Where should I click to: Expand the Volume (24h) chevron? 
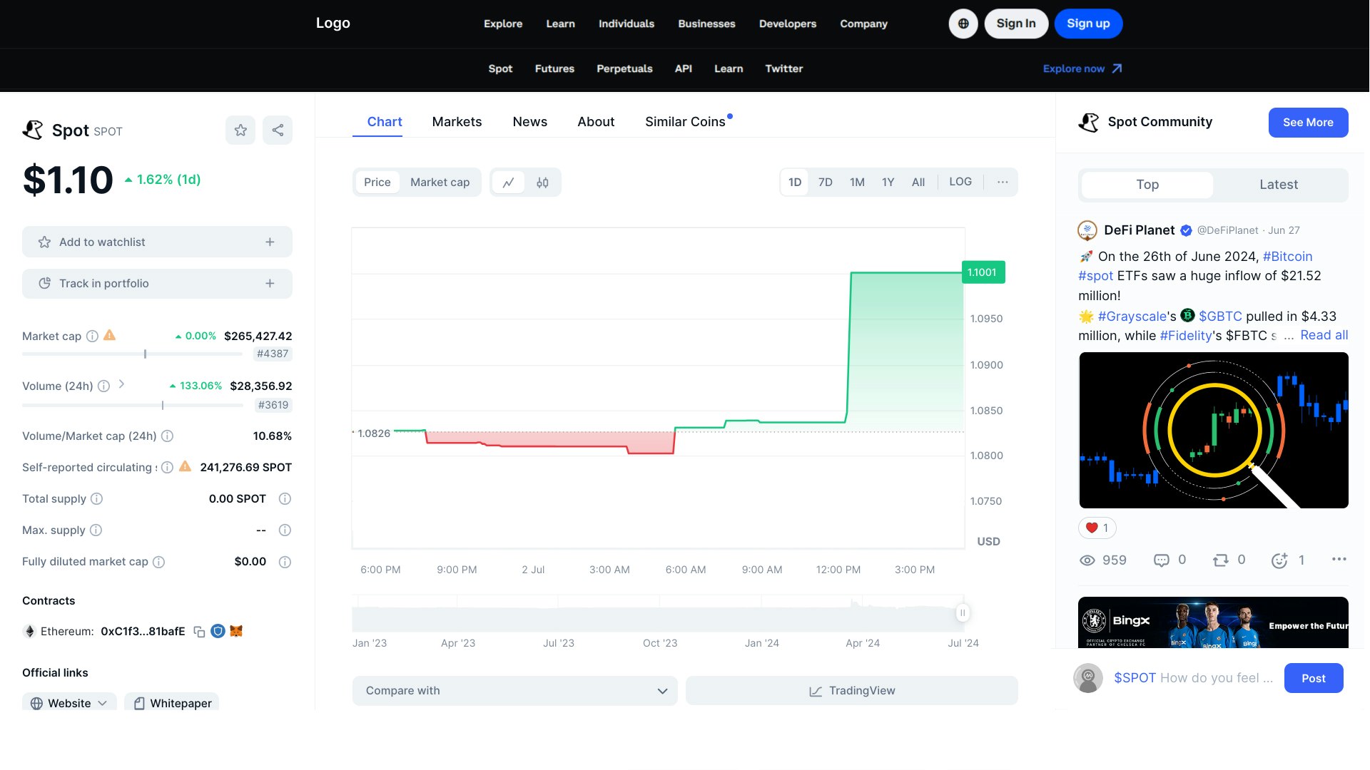(x=121, y=385)
